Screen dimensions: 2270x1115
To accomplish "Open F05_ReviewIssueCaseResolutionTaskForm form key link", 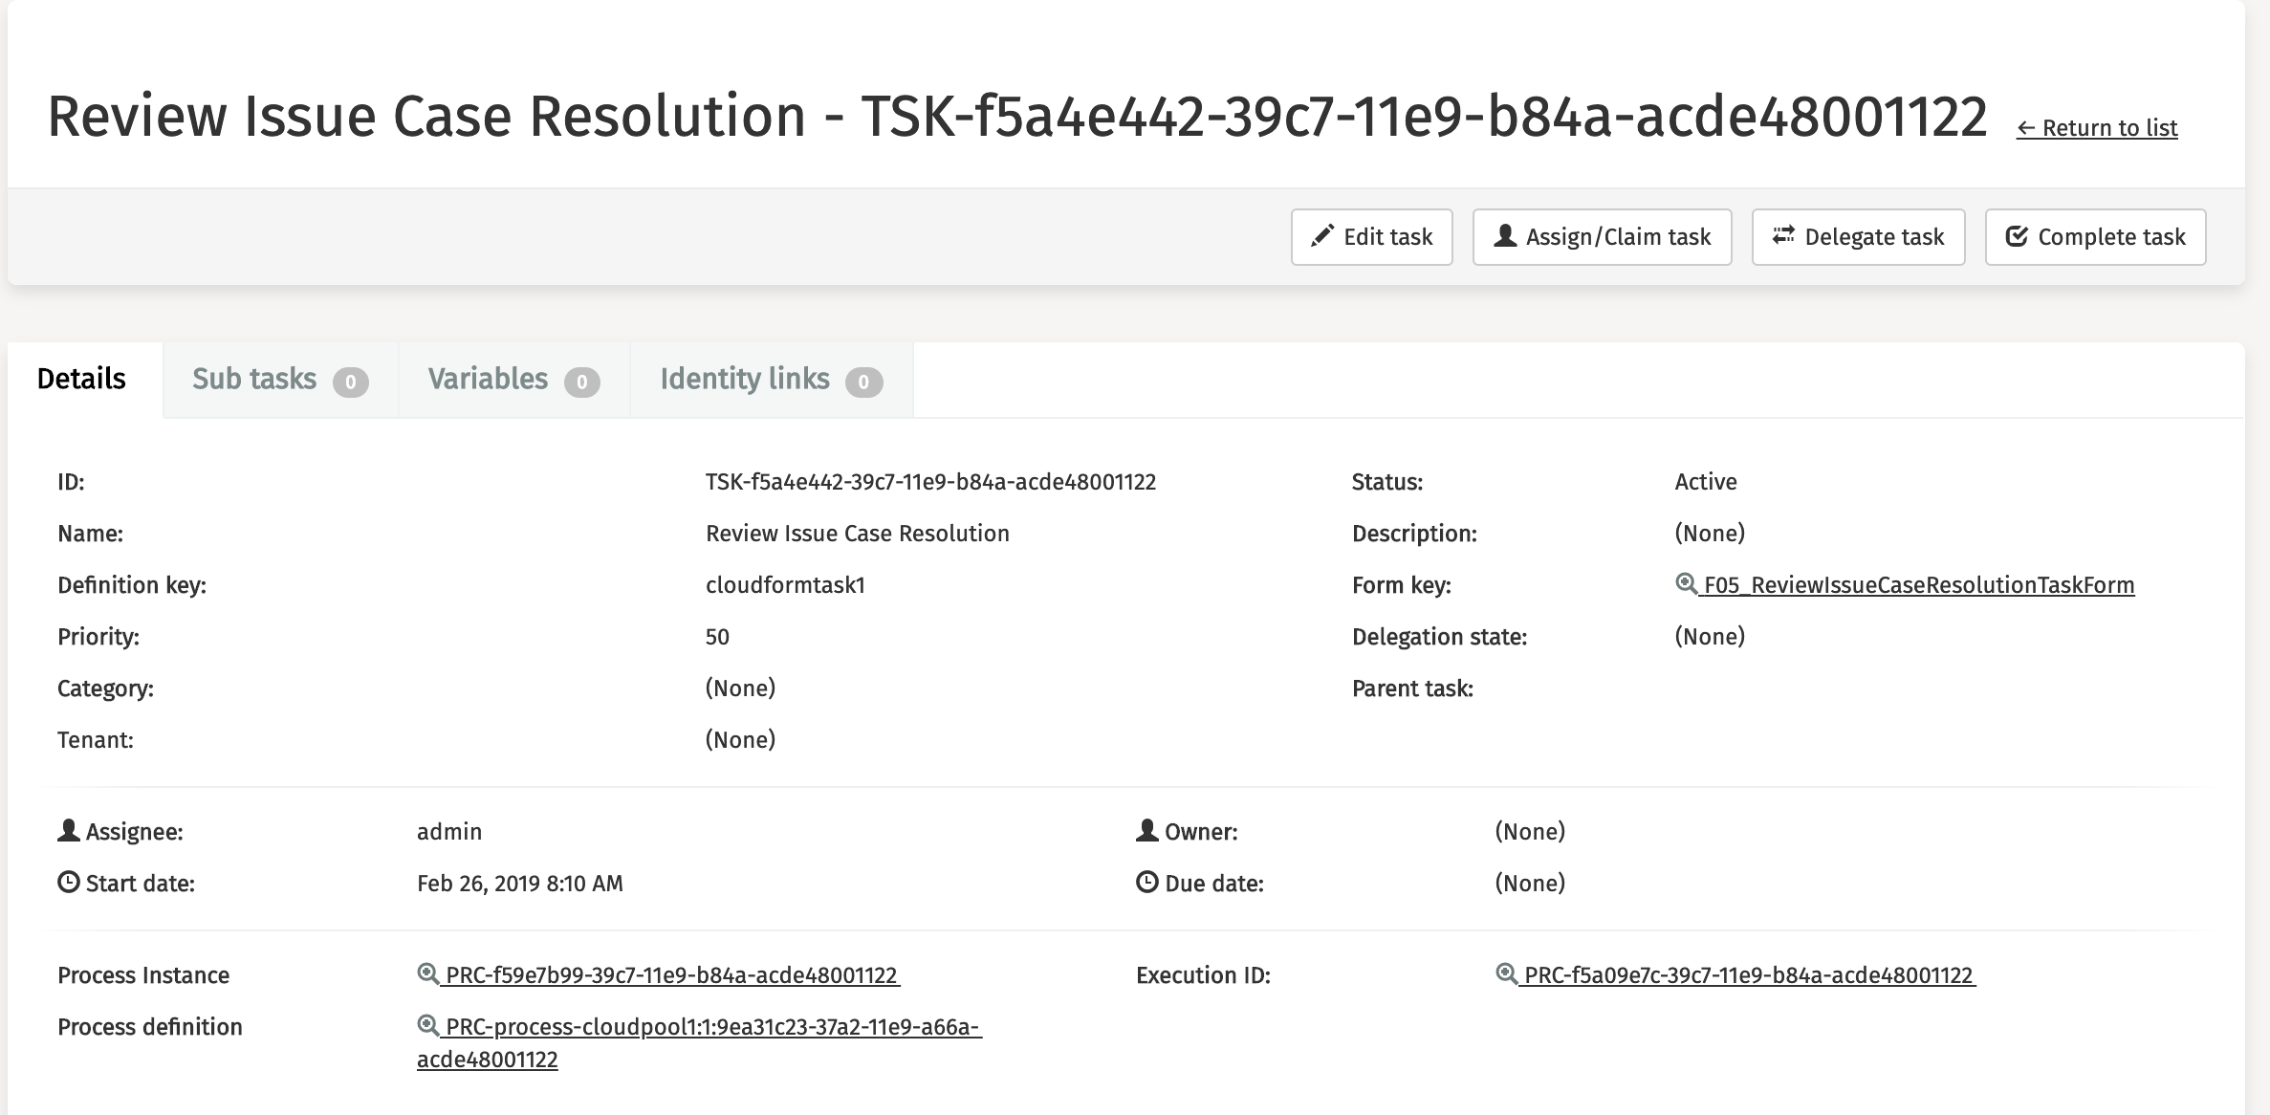I will click(x=1918, y=585).
